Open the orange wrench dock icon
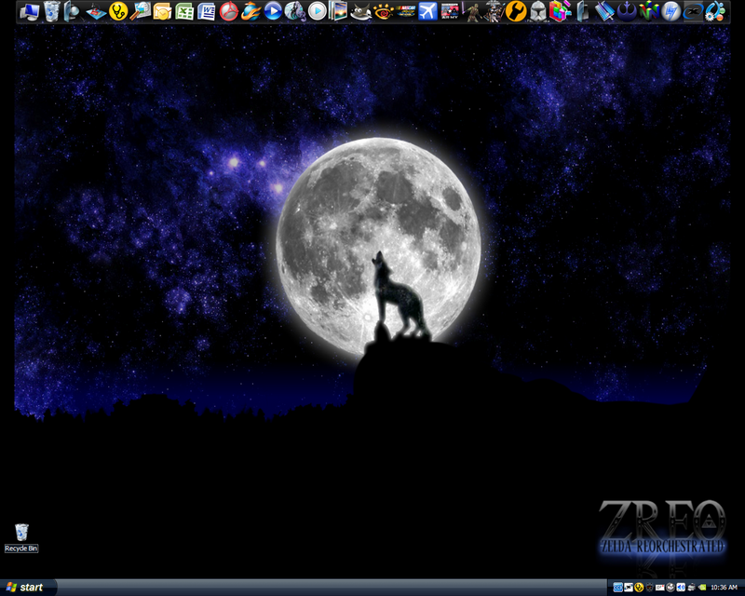This screenshot has width=745, height=596. pyautogui.click(x=516, y=11)
